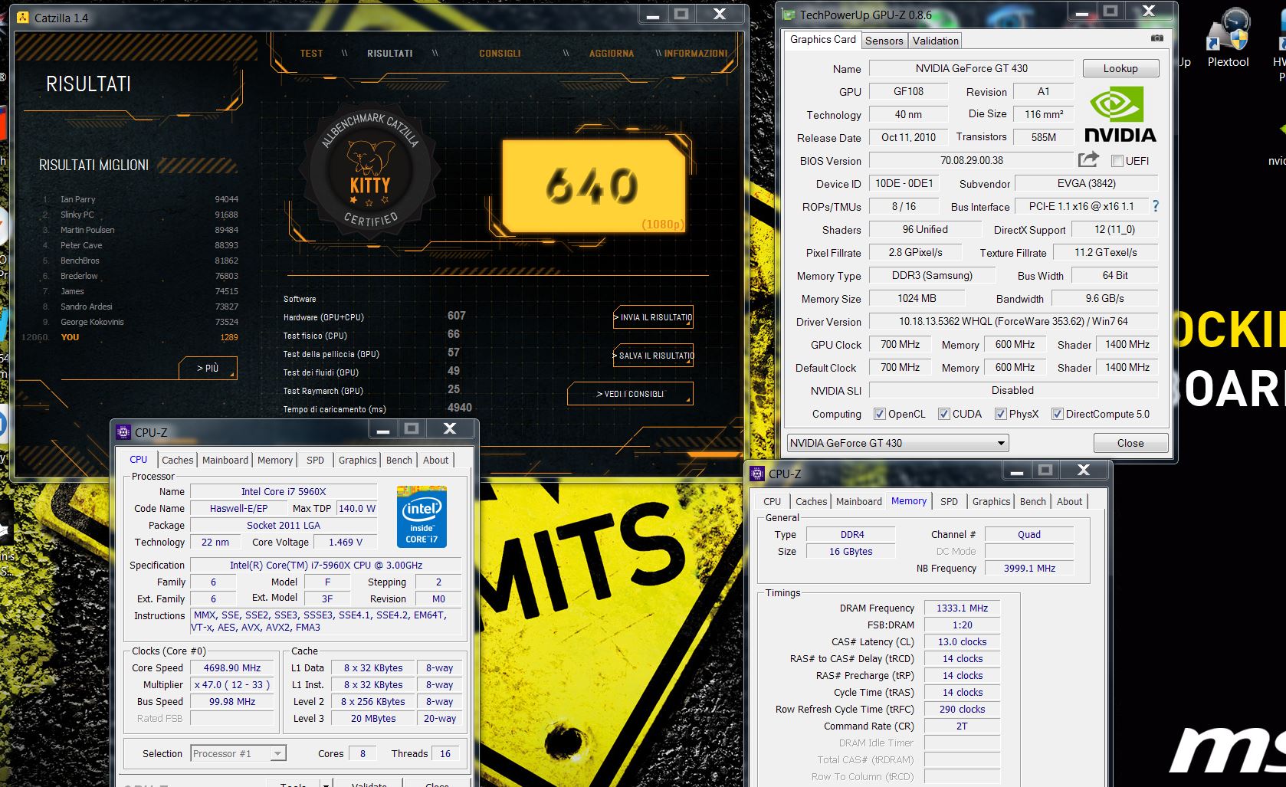
Task: Click the Cores value 8 in CPU-Z
Action: tap(363, 753)
